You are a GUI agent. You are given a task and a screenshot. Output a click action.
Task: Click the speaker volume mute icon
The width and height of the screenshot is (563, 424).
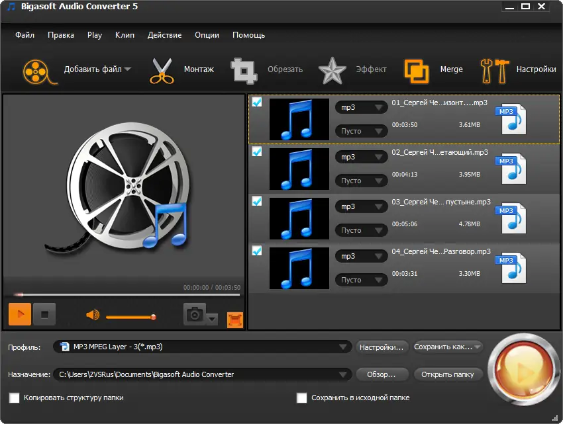[93, 315]
